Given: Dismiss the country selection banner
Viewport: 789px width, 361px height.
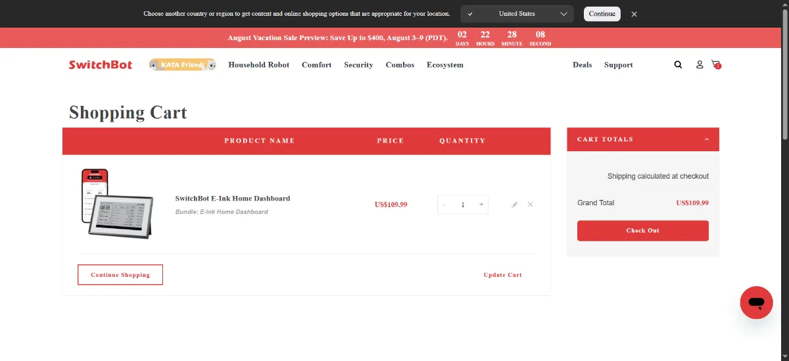Looking at the screenshot, I should click(634, 14).
